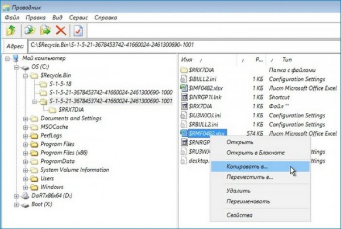The height and width of the screenshot is (229, 341).
Task: Open the Справка menu
Action: [106, 18]
